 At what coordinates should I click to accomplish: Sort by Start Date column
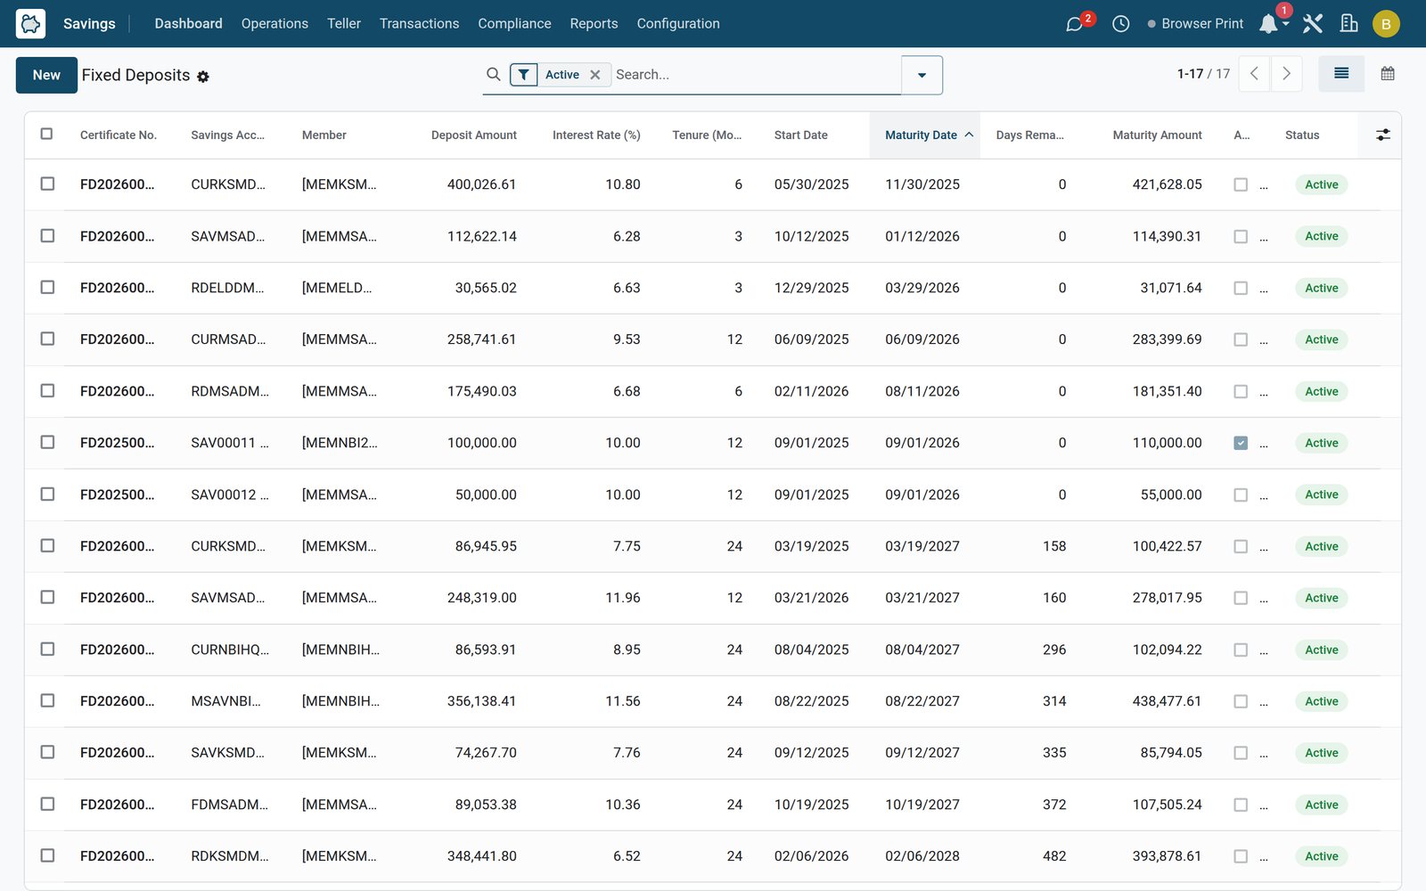pos(800,135)
